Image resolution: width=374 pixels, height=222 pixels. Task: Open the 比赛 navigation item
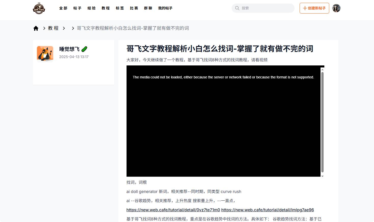tap(134, 8)
